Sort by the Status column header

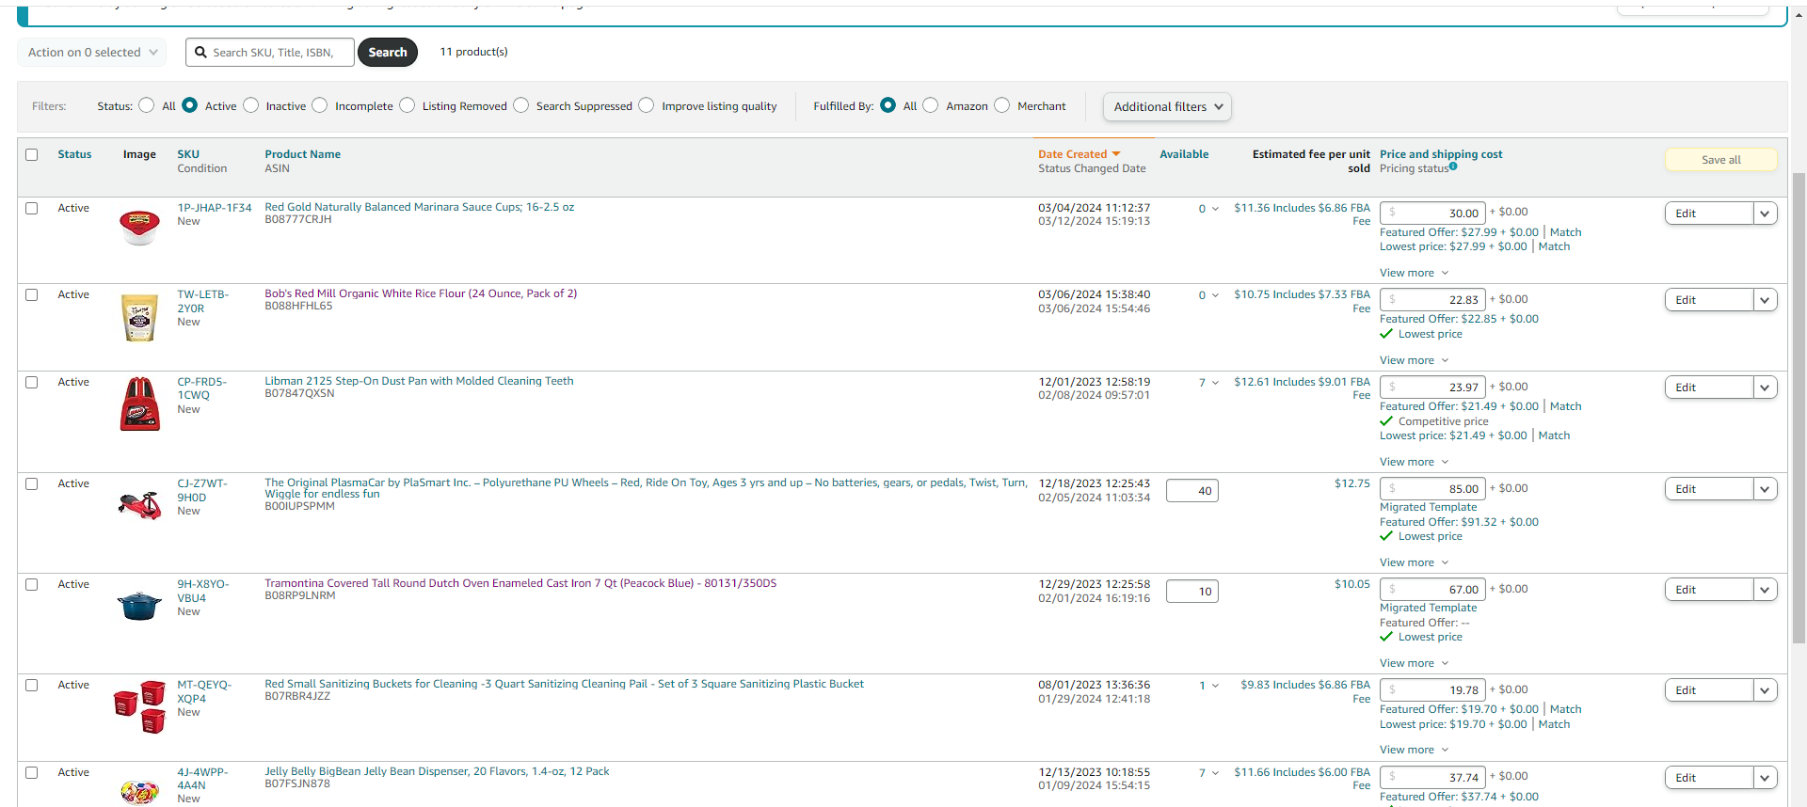(74, 154)
